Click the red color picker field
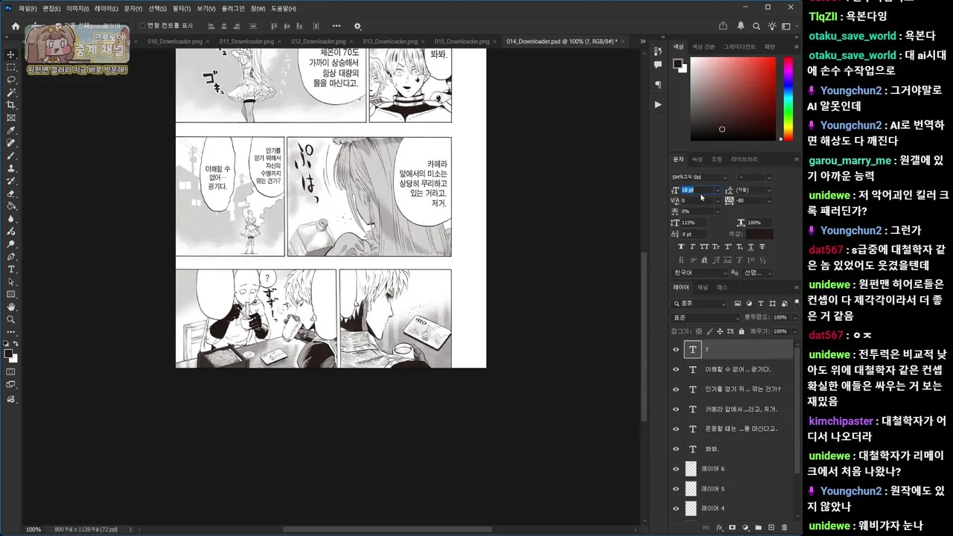Screen dimensions: 953x536 pyautogui.click(x=733, y=98)
